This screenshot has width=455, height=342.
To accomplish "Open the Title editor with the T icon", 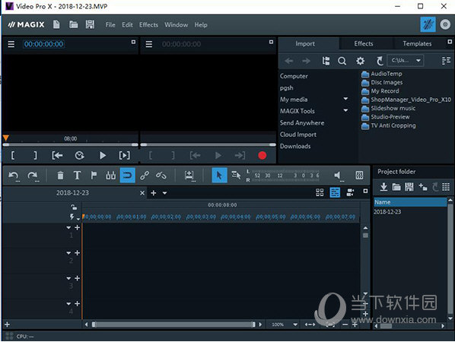I will point(77,176).
